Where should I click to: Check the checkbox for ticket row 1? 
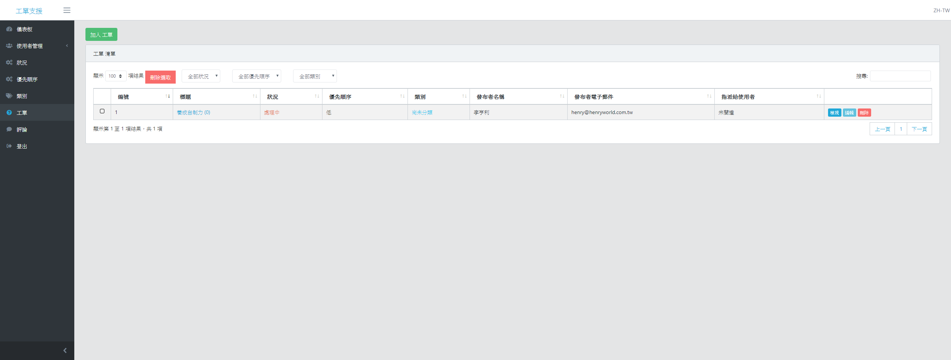(x=102, y=111)
